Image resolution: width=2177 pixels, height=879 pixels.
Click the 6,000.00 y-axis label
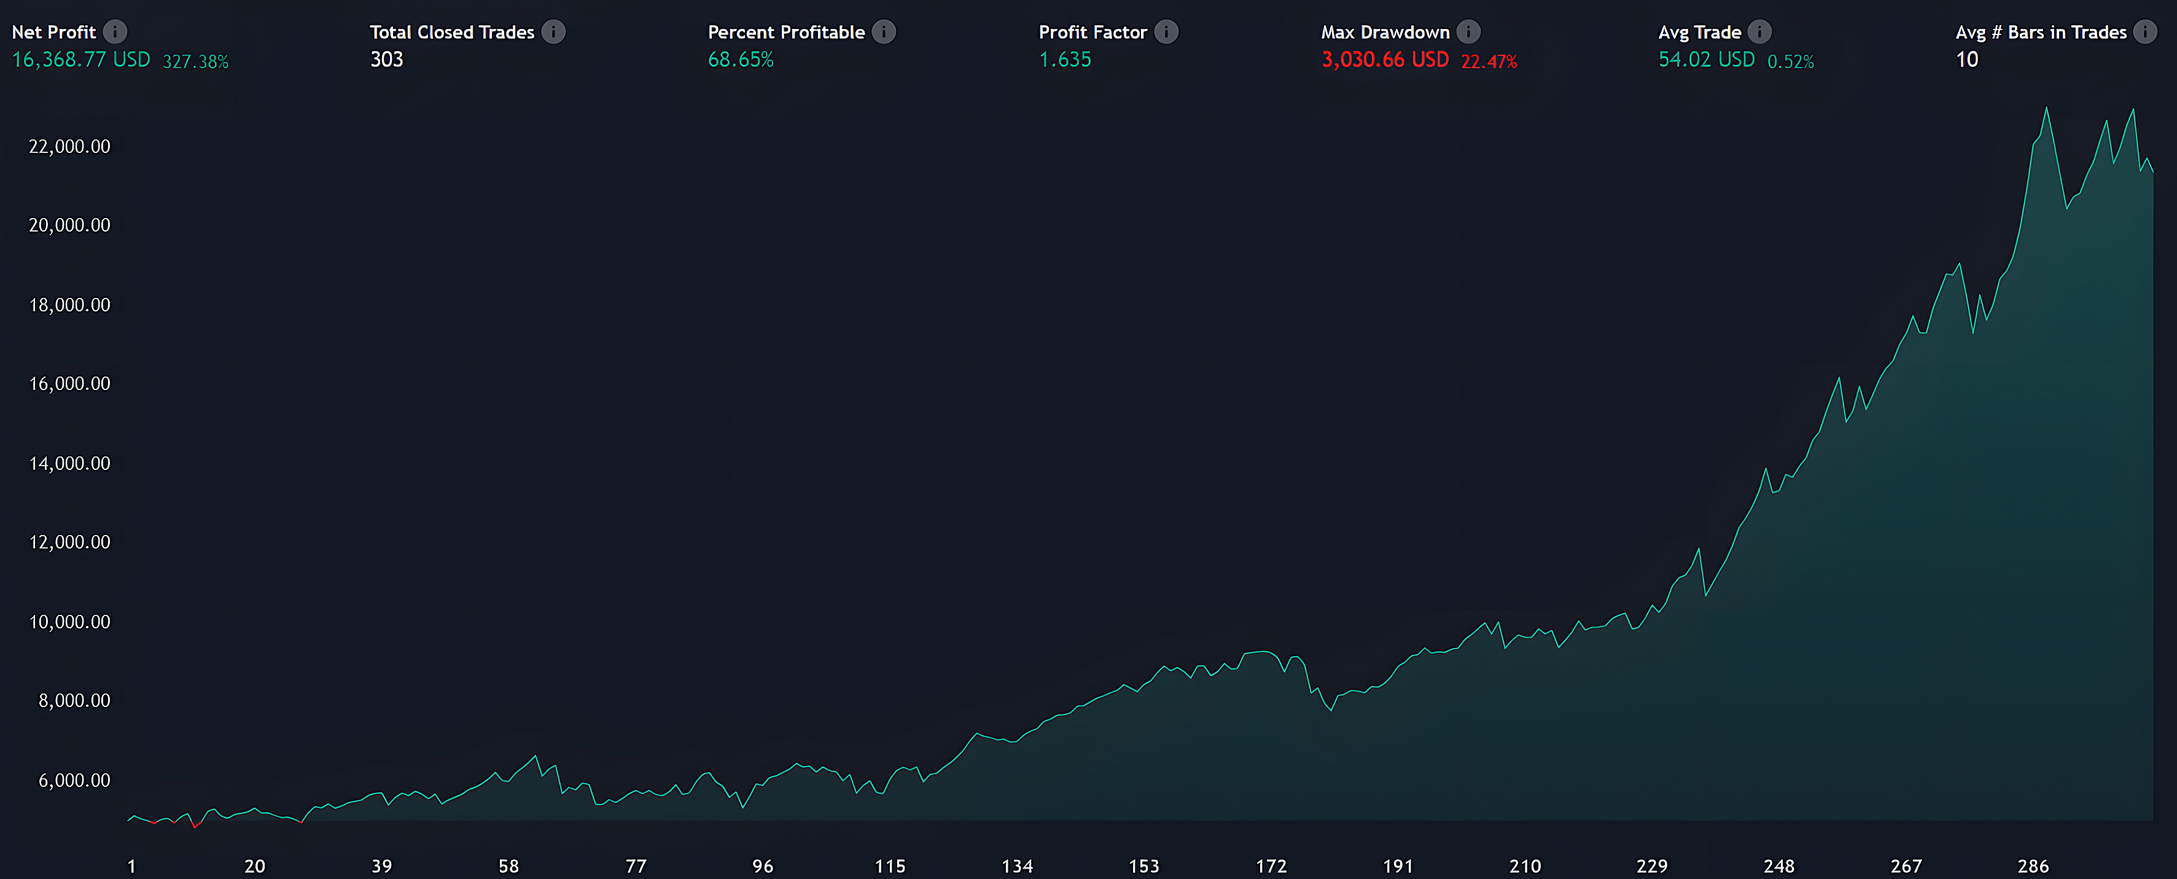74,780
